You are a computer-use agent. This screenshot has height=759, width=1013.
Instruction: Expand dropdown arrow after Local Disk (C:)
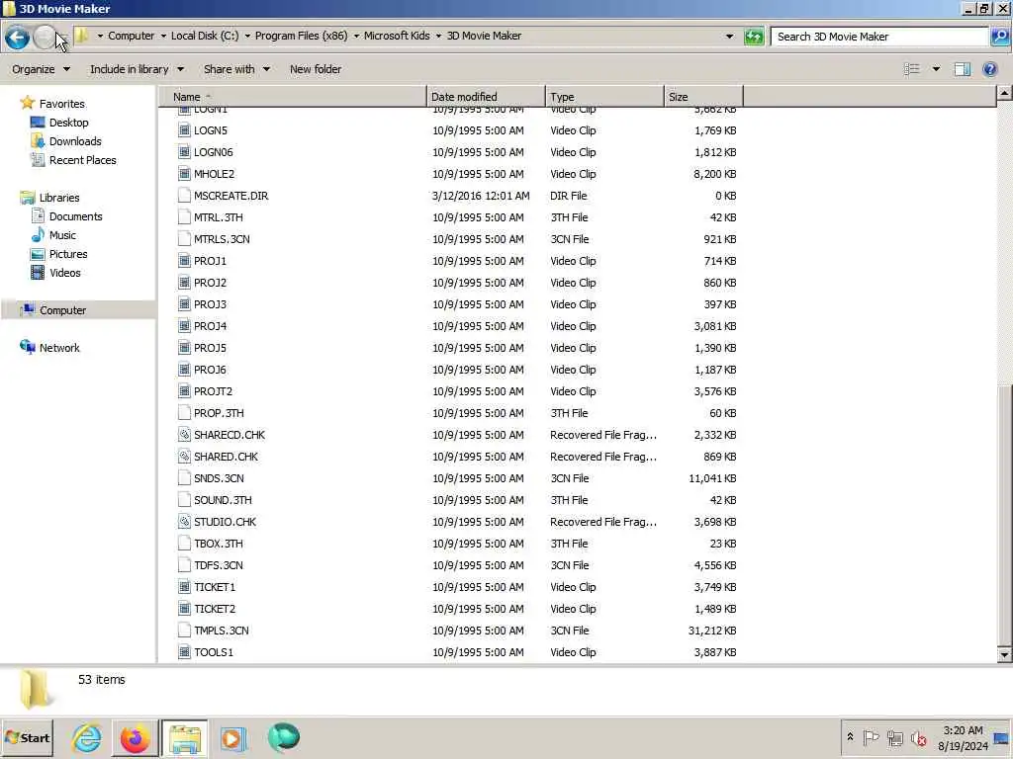tap(246, 37)
